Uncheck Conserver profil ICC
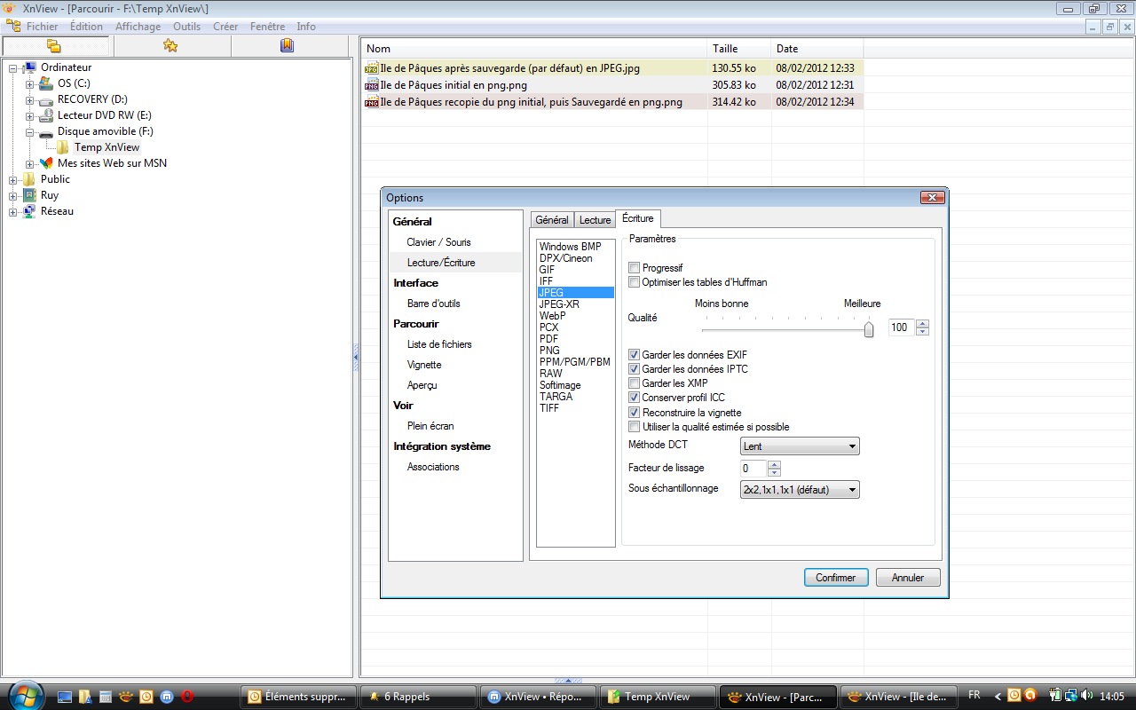The image size is (1136, 710). (634, 398)
